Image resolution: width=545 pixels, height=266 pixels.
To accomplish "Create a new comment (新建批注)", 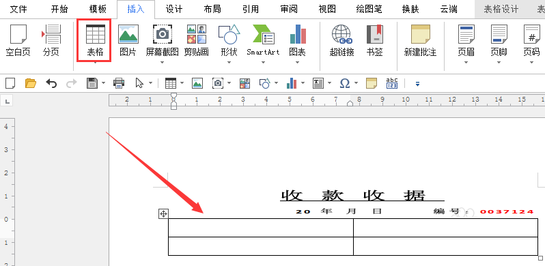I will (x=420, y=40).
